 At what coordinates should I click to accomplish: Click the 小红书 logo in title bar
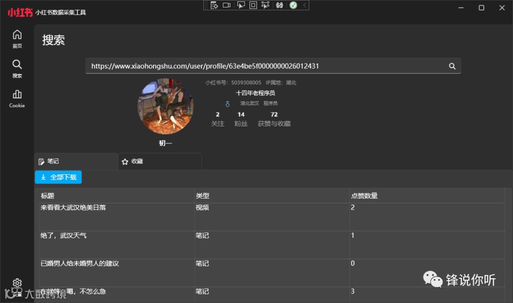[20, 12]
